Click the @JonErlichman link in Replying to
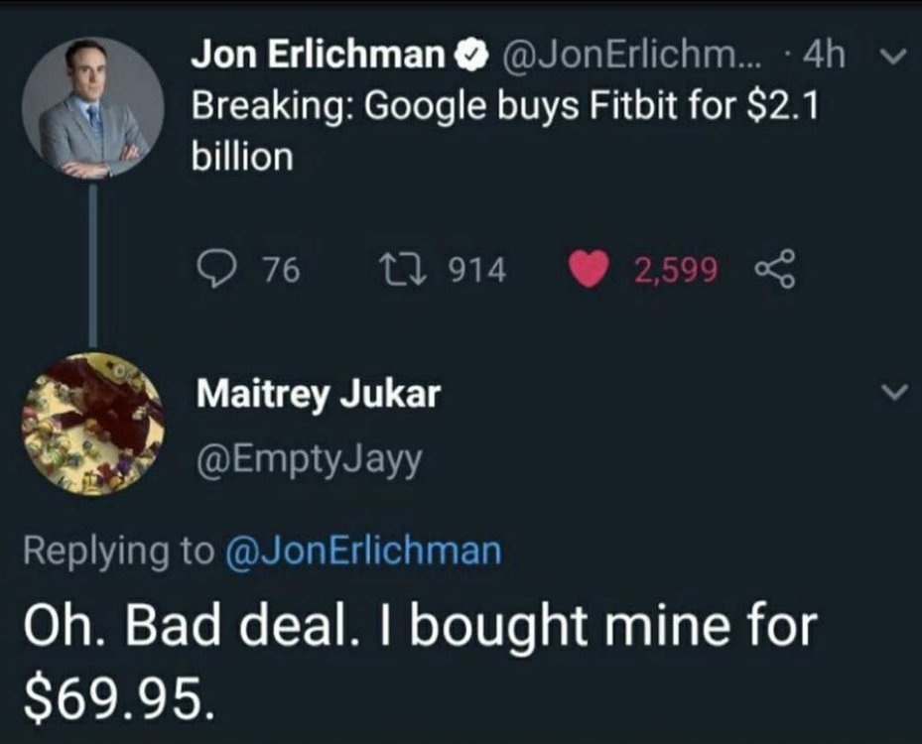The width and height of the screenshot is (922, 744). 364,551
